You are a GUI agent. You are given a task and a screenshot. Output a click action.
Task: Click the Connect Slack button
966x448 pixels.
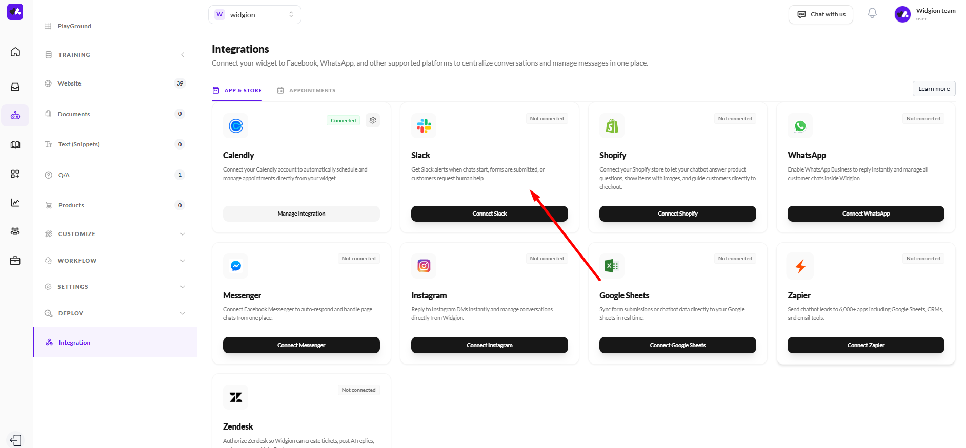(489, 214)
